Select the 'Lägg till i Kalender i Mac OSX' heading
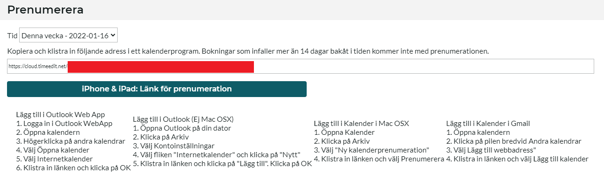This screenshot has width=604, height=181. pos(361,124)
